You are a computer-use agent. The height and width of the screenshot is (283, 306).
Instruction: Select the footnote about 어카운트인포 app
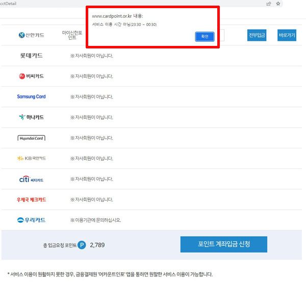click(x=110, y=274)
